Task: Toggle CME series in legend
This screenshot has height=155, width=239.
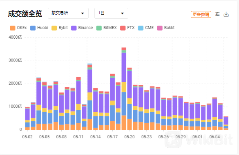Action: point(146,28)
